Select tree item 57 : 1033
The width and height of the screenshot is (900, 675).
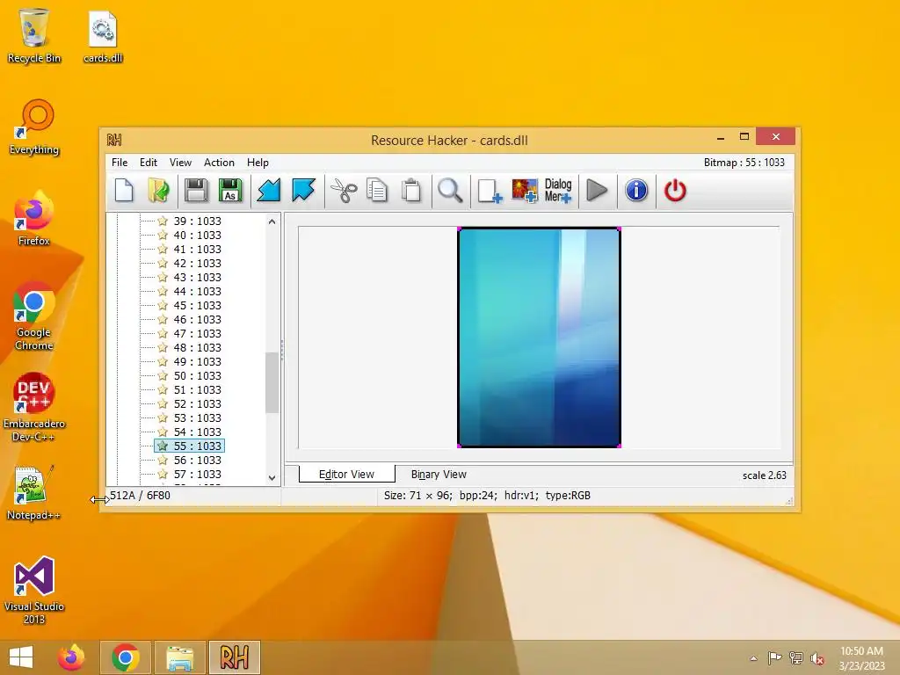pos(198,474)
